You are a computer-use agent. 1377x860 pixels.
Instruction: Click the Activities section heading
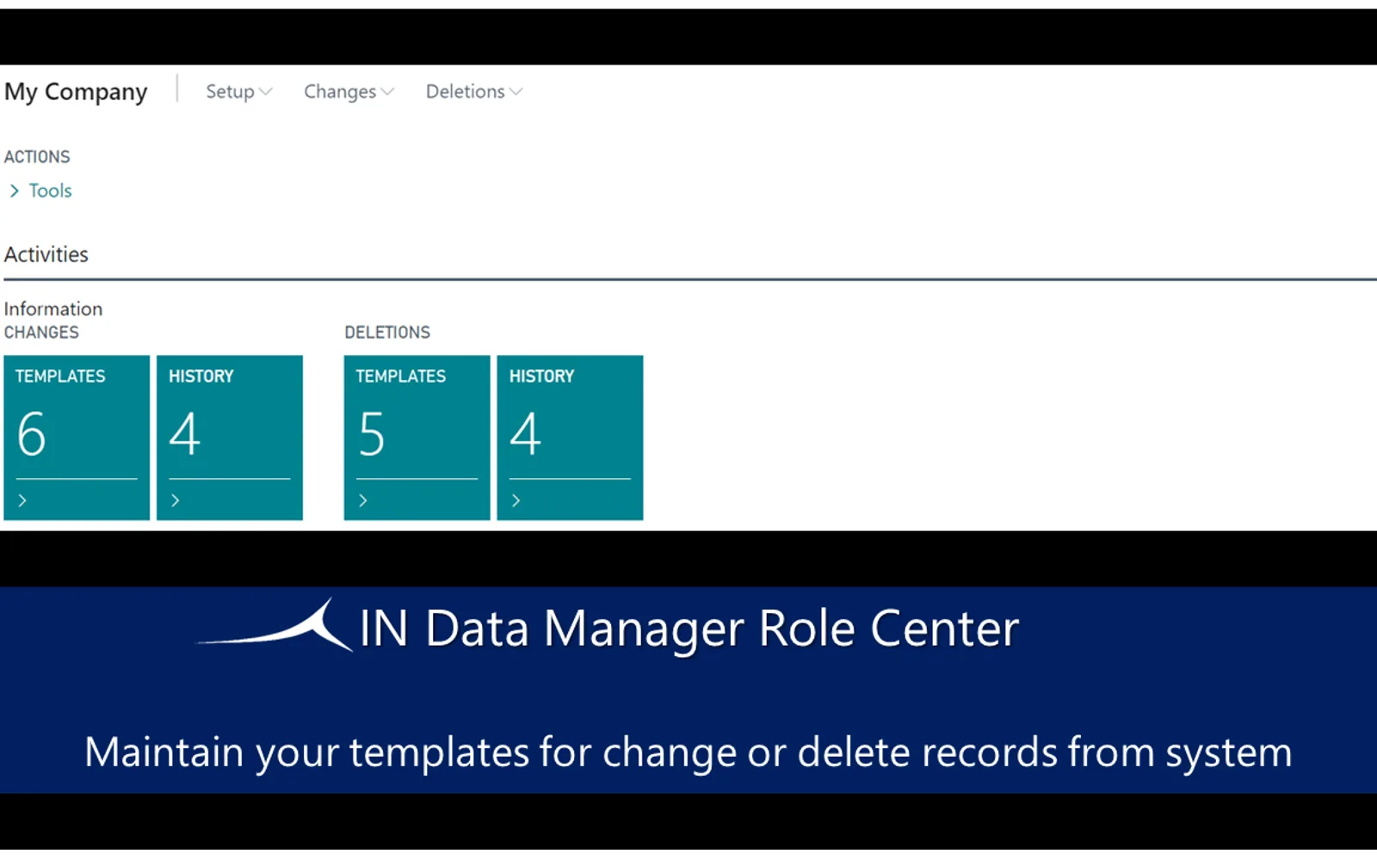[46, 255]
